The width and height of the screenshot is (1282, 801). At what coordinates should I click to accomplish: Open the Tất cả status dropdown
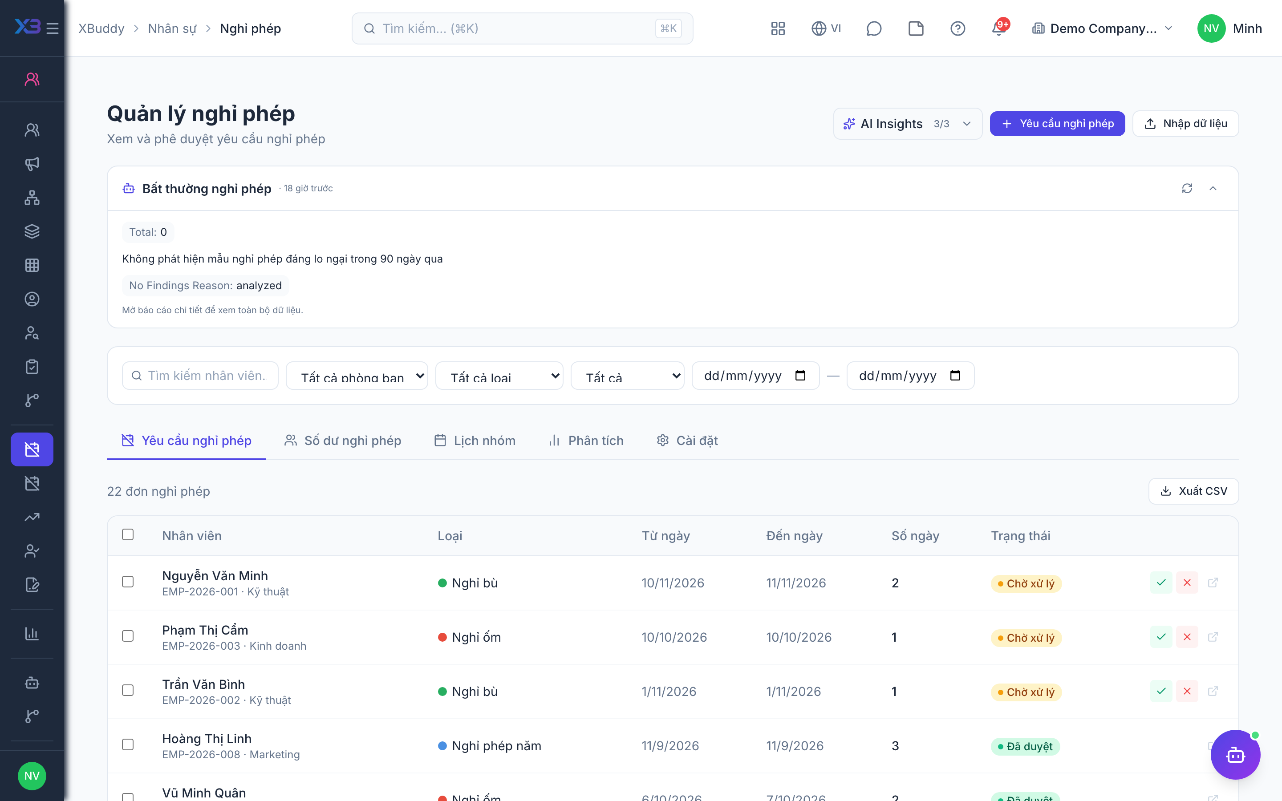627,376
